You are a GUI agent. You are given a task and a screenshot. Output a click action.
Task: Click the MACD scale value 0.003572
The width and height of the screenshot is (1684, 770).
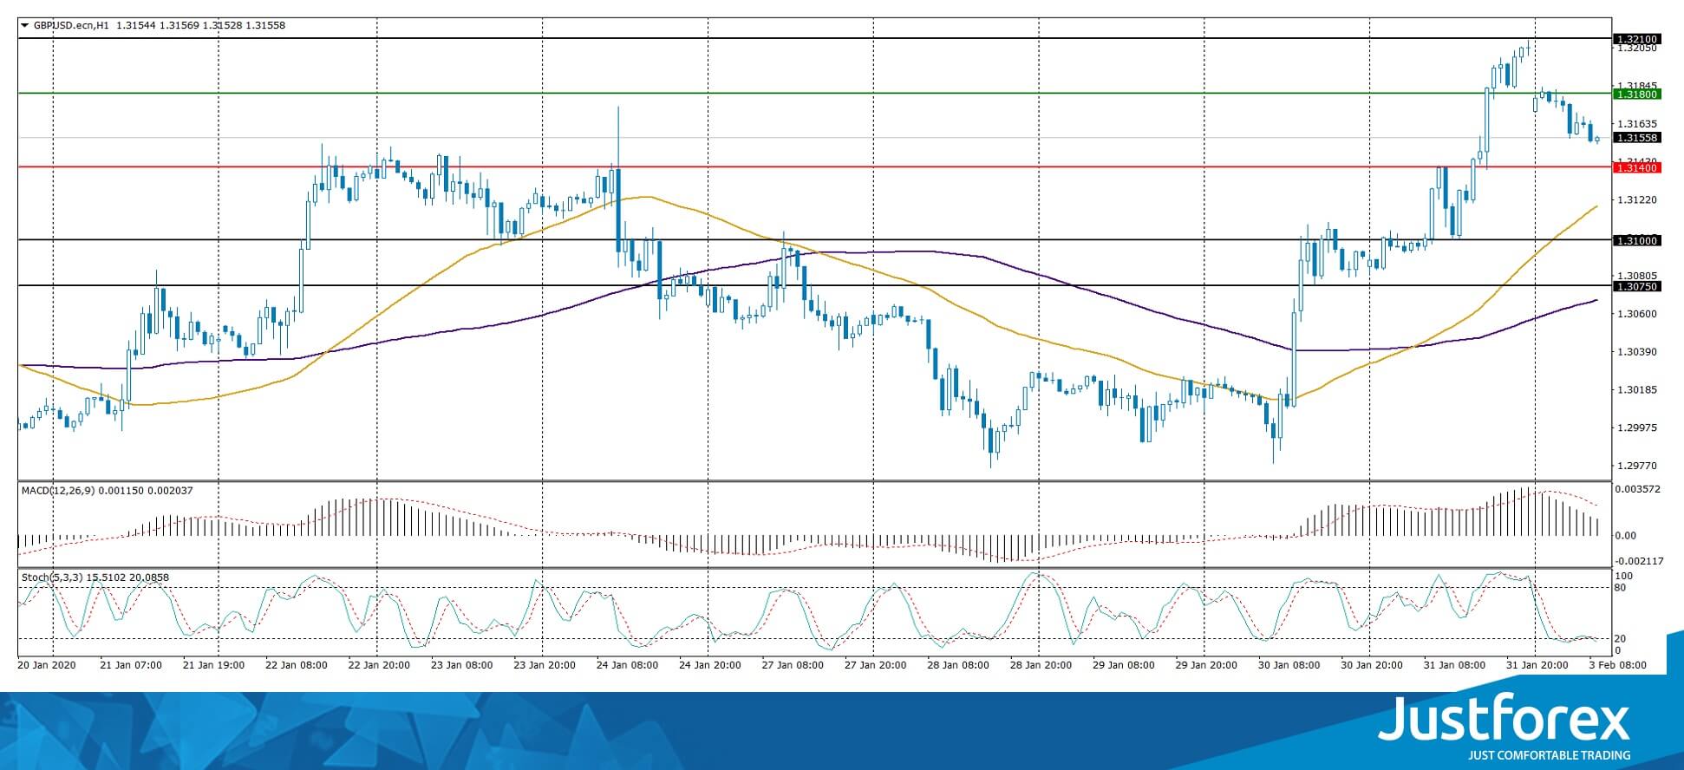pyautogui.click(x=1637, y=490)
